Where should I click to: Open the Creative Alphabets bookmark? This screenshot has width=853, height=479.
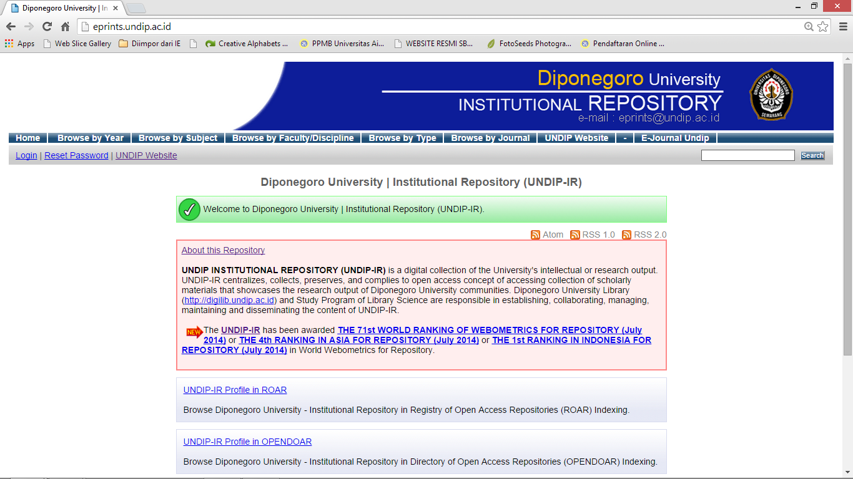247,44
